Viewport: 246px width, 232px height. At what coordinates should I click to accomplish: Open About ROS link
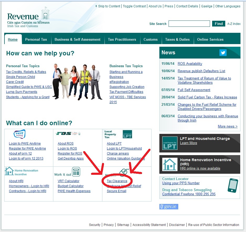[66, 143]
